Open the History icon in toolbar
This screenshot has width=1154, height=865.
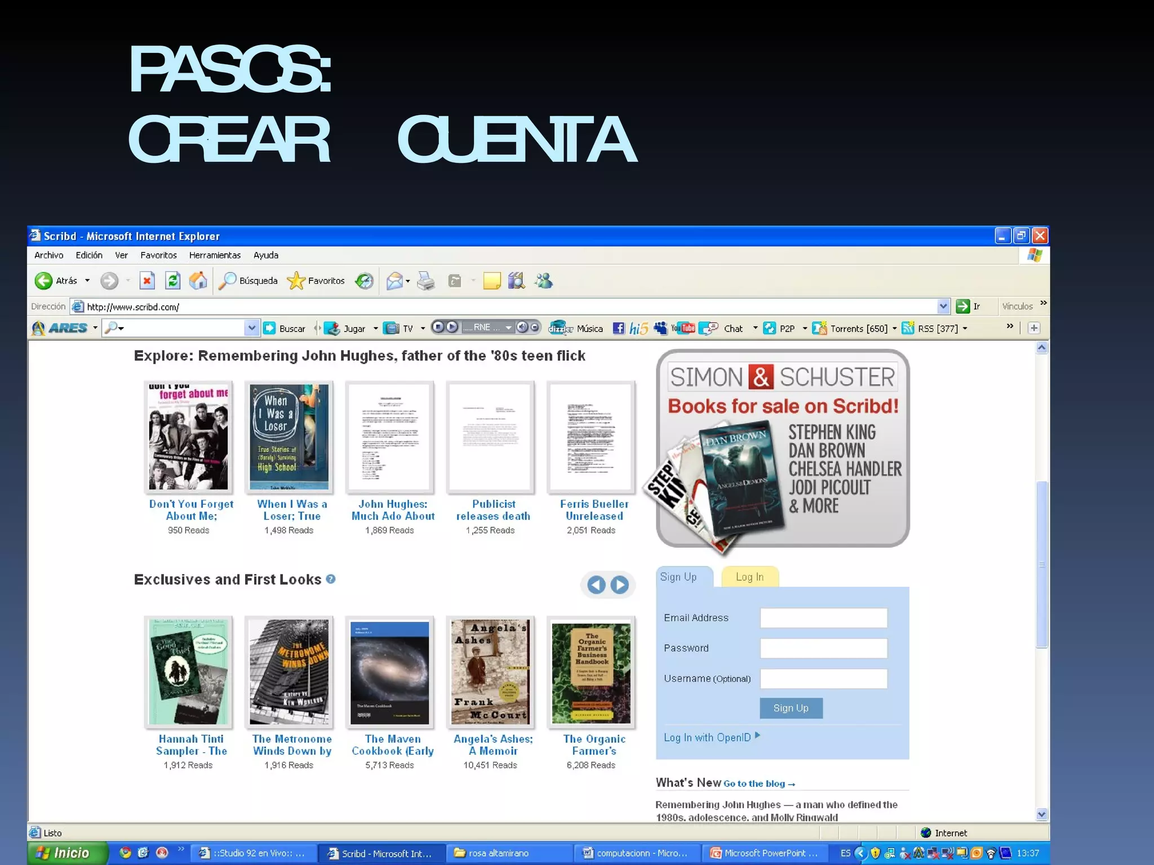click(365, 280)
